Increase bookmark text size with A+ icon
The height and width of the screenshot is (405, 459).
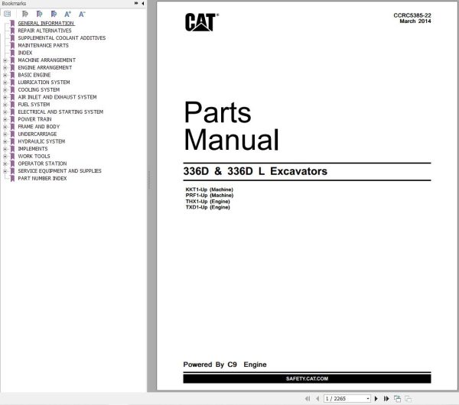pyautogui.click(x=67, y=14)
